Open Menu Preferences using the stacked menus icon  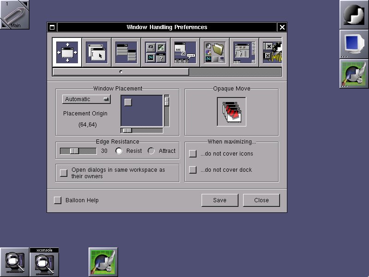pos(126,52)
